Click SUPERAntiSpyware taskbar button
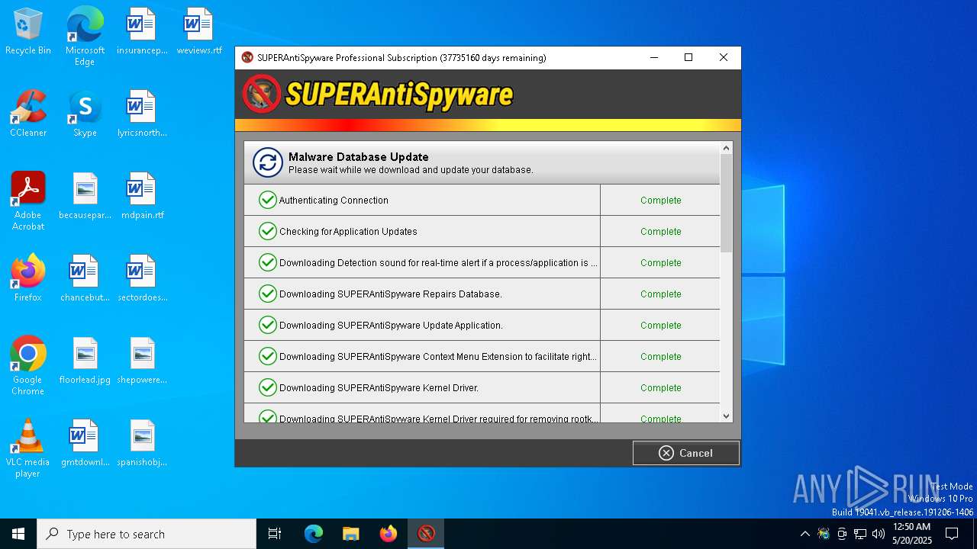The width and height of the screenshot is (977, 549). pos(426,534)
